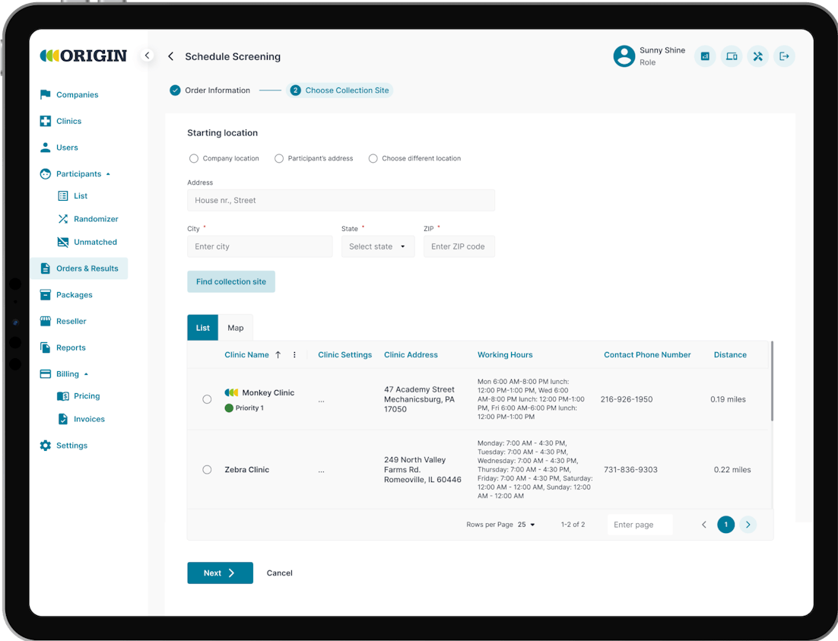Click the Packages box icon
The width and height of the screenshot is (838, 641).
coord(46,294)
